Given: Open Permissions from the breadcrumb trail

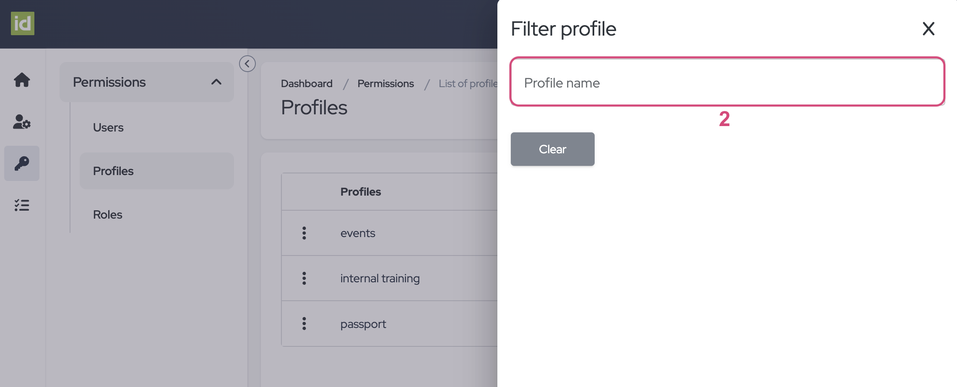Looking at the screenshot, I should (x=385, y=83).
